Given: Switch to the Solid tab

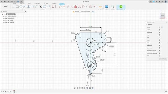Looking at the screenshot, I should tap(14, 4).
